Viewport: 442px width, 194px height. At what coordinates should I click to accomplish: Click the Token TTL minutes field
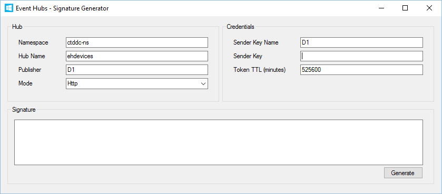point(362,70)
